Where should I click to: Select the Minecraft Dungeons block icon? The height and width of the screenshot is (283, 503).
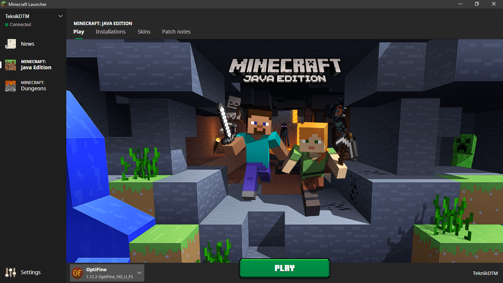click(10, 86)
